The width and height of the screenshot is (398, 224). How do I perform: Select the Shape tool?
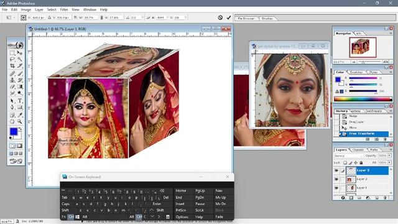pyautogui.click(x=19, y=107)
